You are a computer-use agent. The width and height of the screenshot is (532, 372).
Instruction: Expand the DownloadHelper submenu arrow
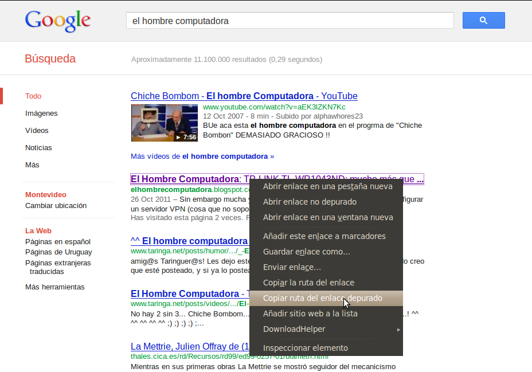[x=398, y=329]
